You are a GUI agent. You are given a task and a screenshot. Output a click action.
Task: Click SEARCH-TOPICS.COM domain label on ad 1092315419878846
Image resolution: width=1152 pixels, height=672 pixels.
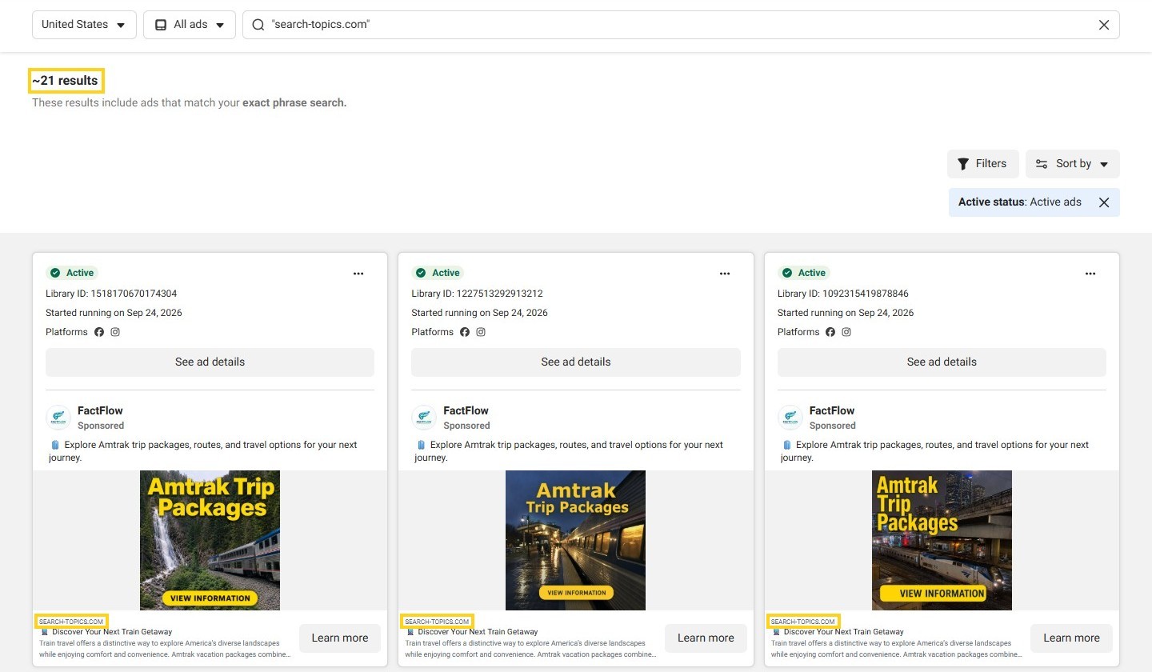pyautogui.click(x=803, y=622)
